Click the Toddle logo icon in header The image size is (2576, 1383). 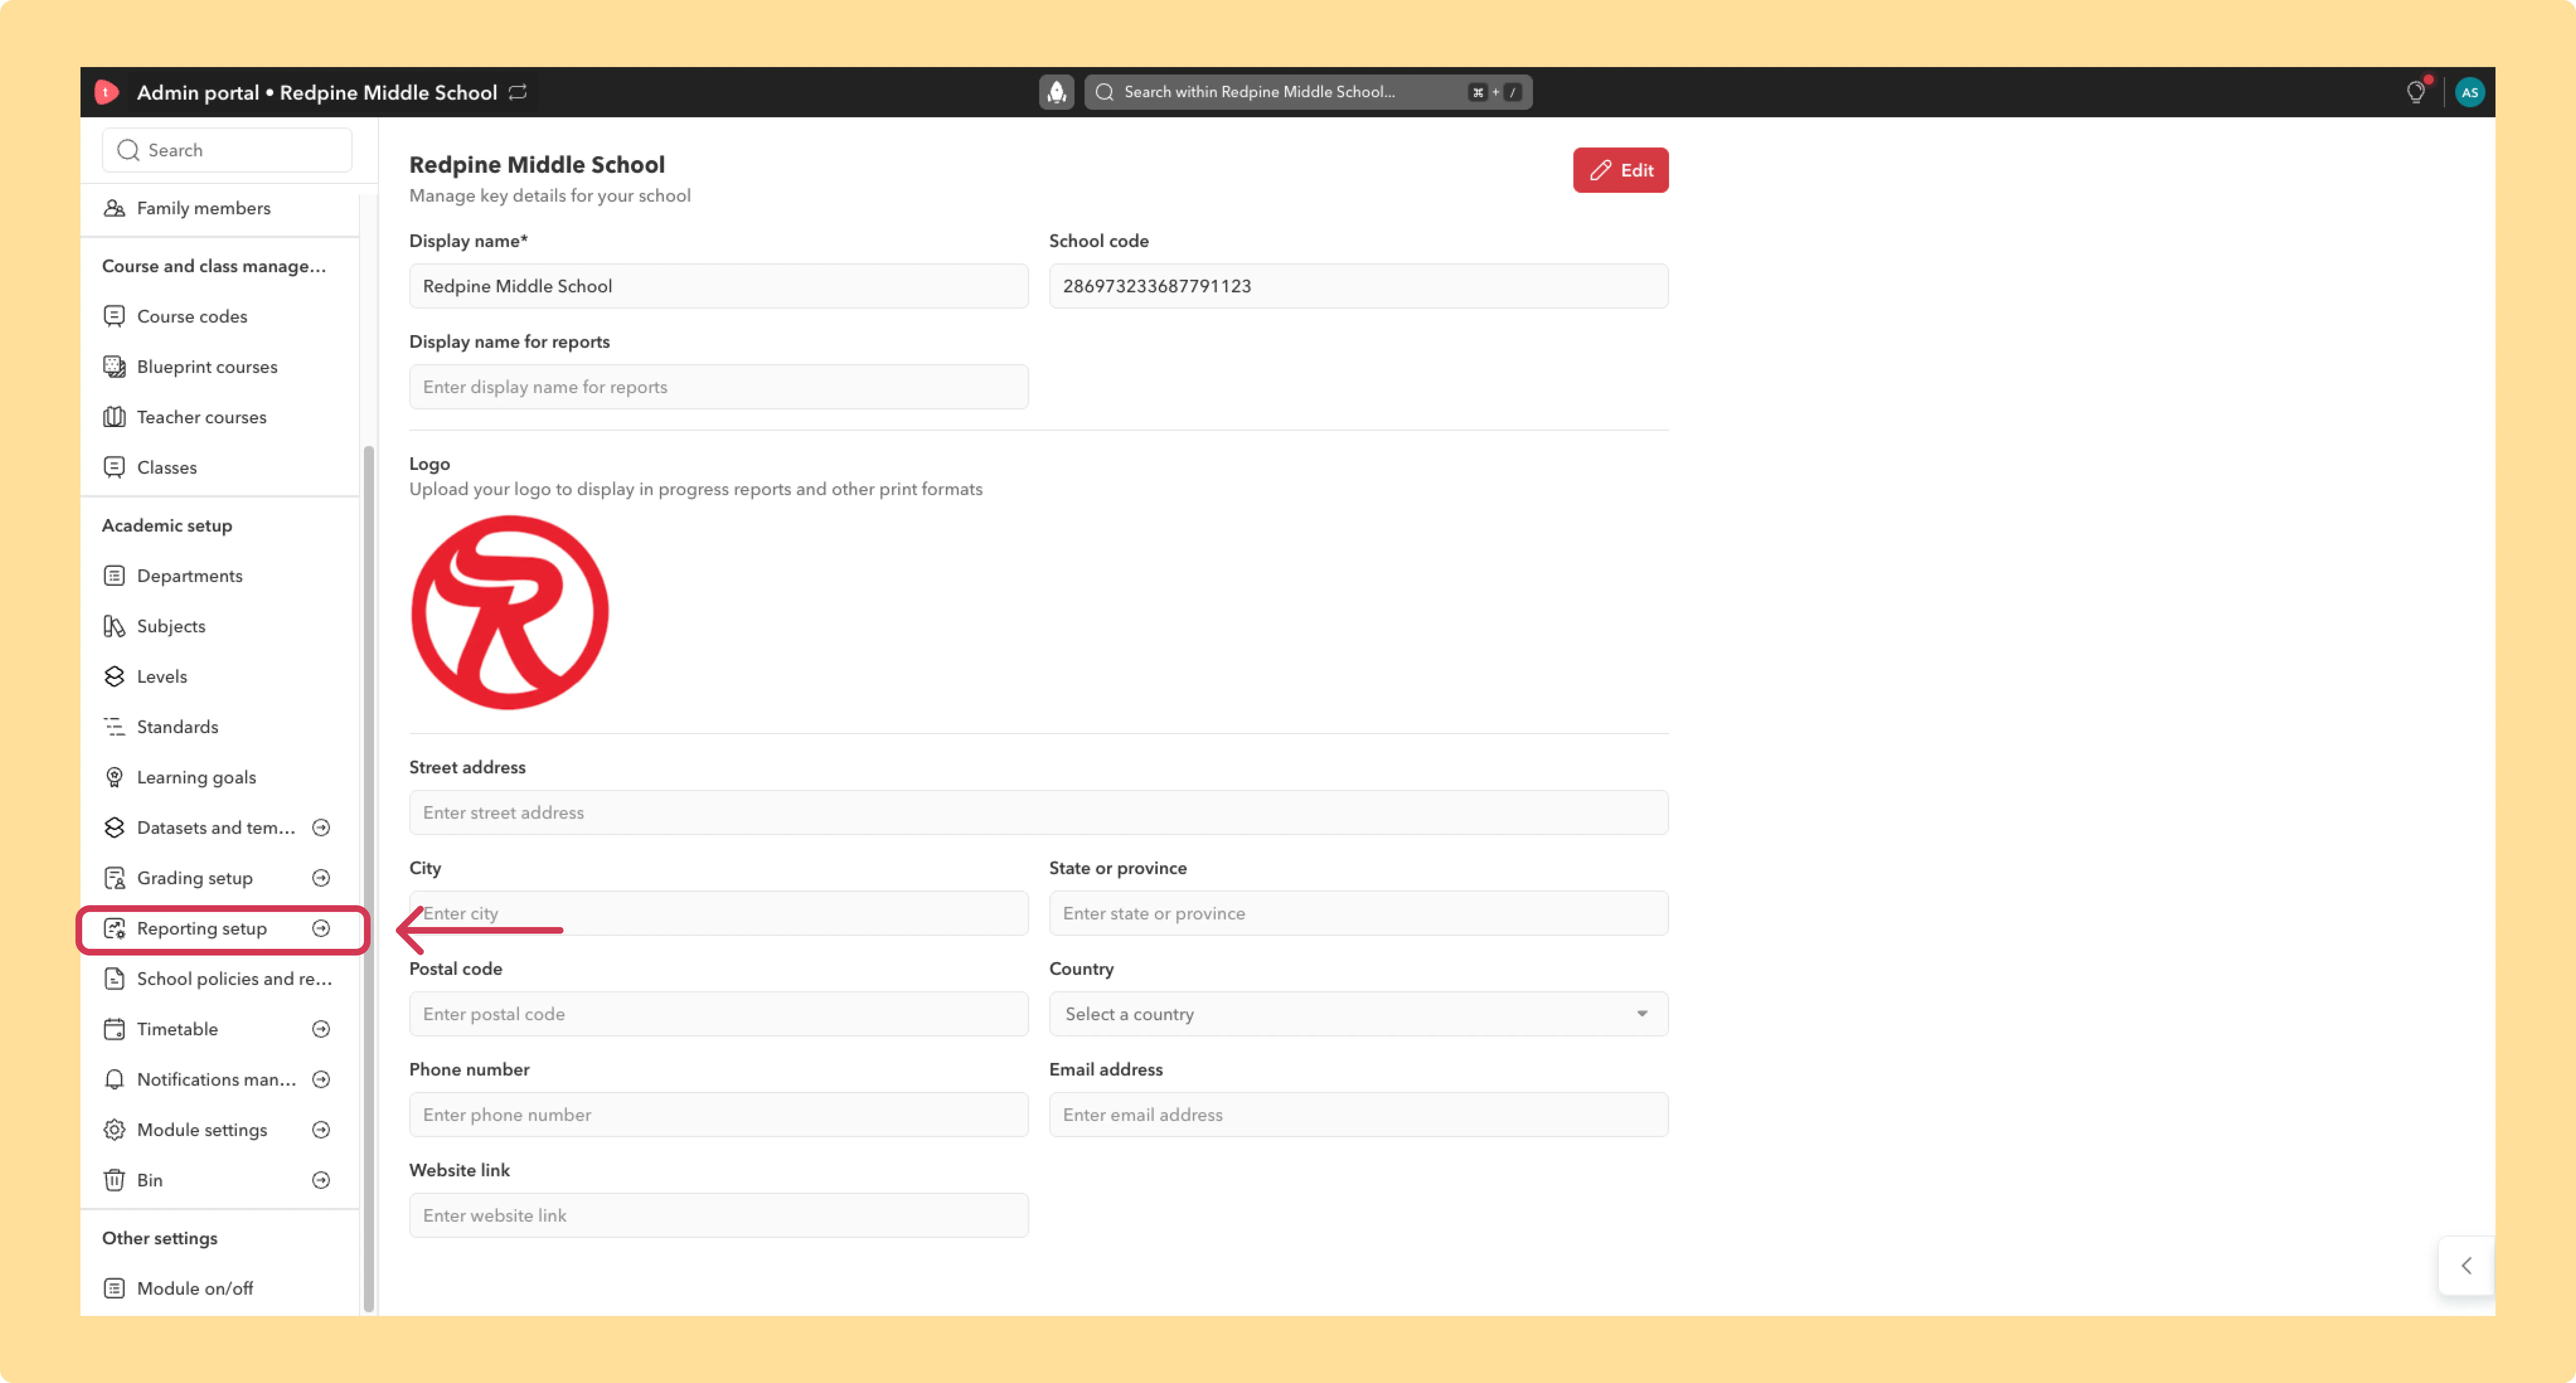coord(106,92)
